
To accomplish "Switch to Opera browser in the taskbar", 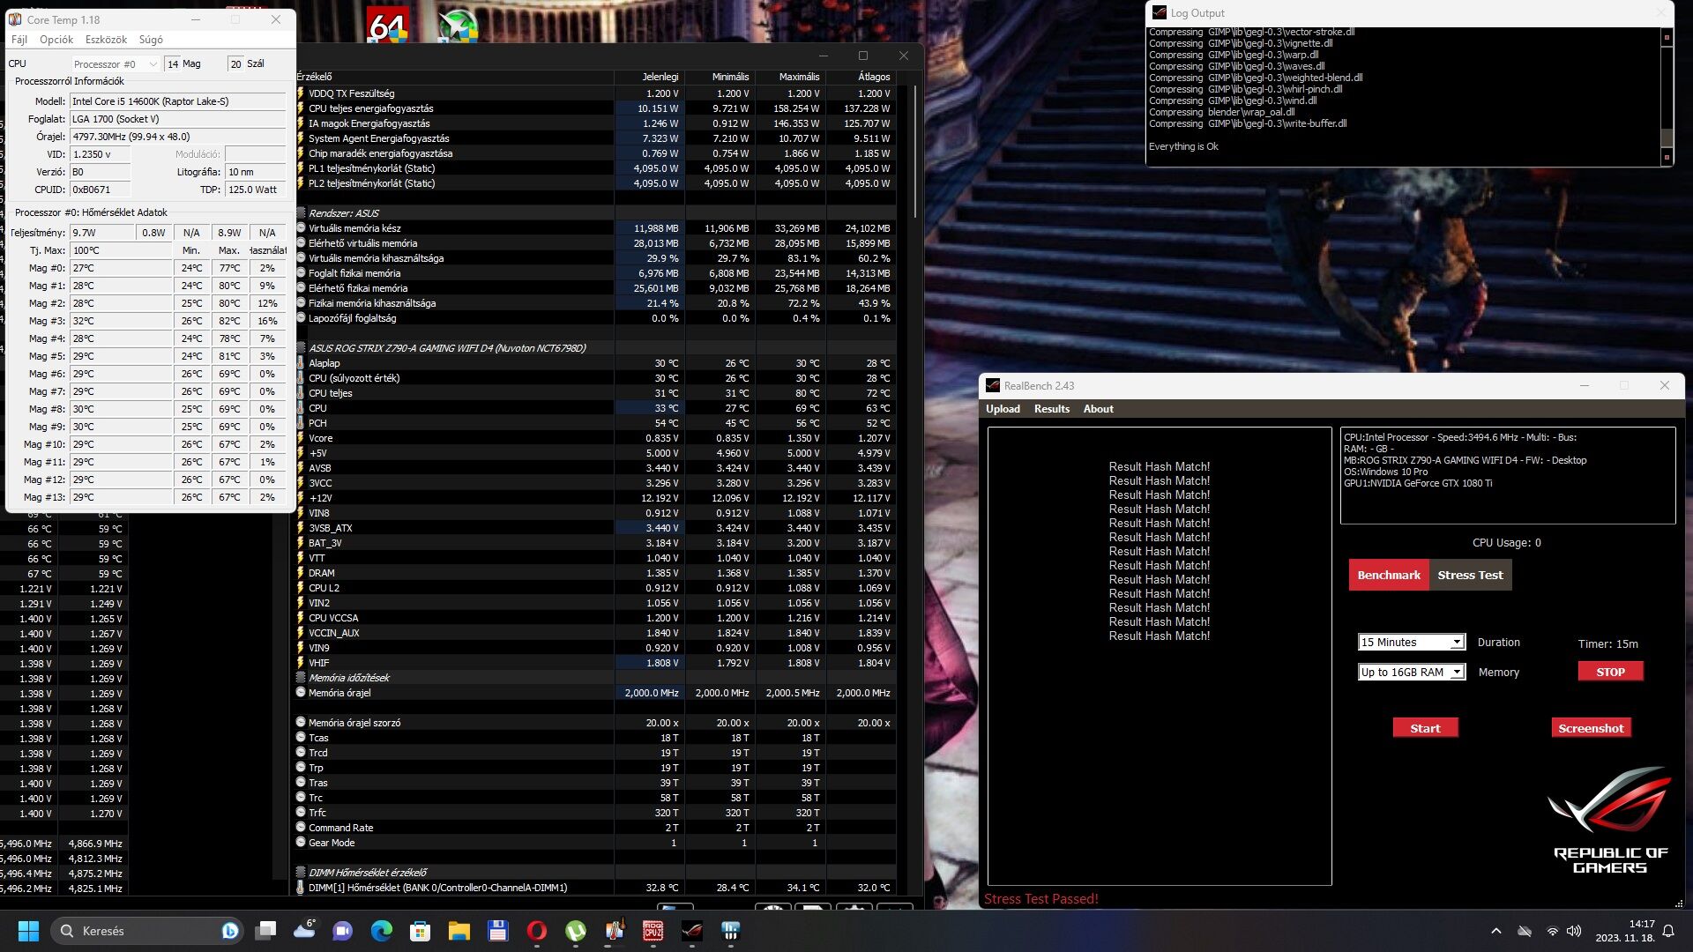I will click(536, 931).
